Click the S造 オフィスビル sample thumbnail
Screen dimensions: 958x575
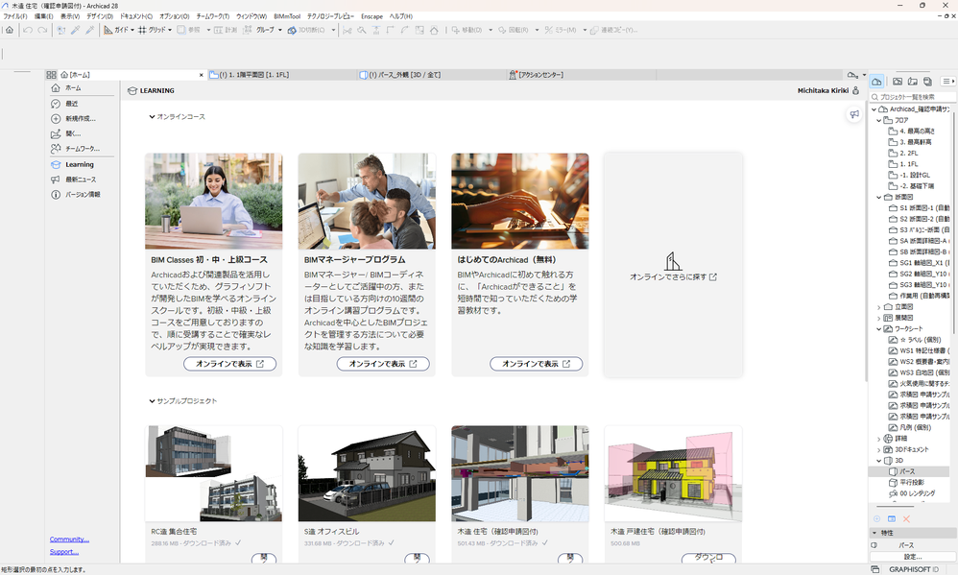[368, 473]
